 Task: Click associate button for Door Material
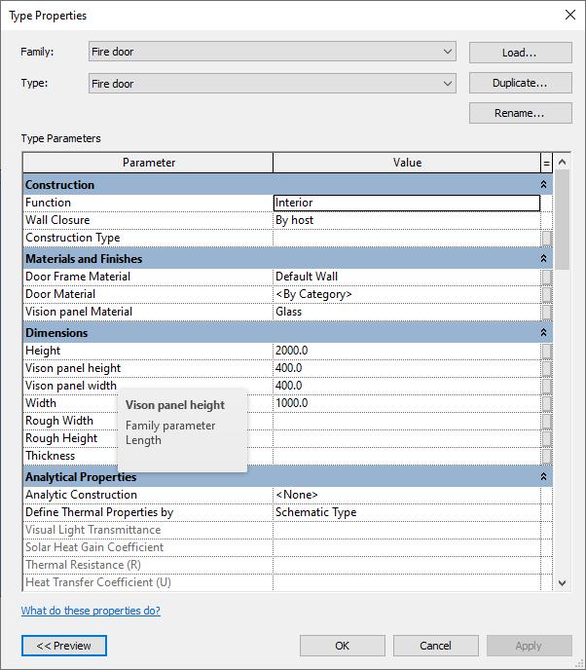547,294
